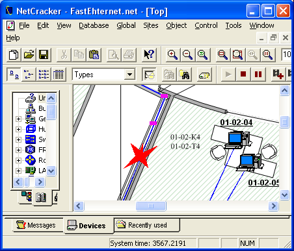The image size is (294, 251).
Task: Click the tree panel scroll right arrow
Action: [x=40, y=182]
